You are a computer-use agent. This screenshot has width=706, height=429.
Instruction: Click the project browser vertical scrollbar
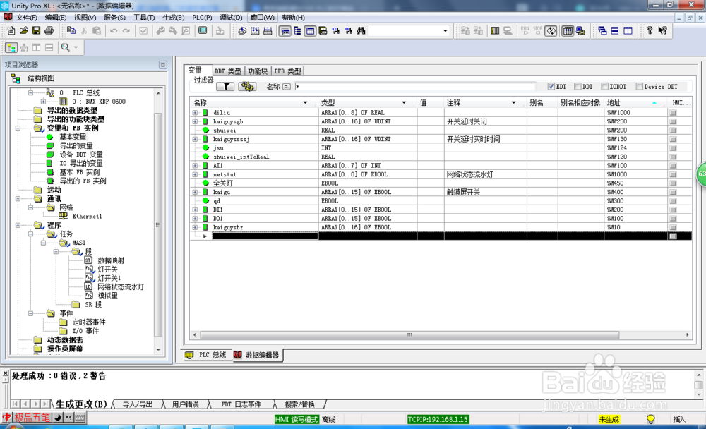coord(157,225)
